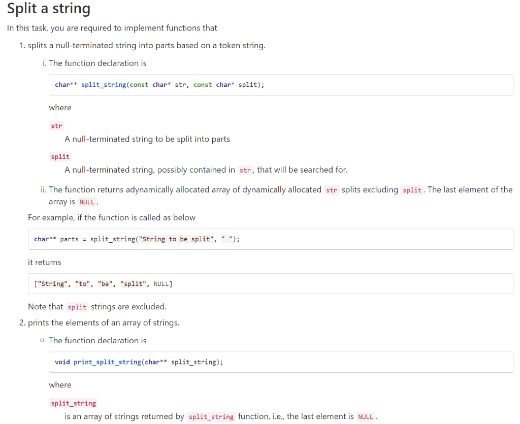This screenshot has width=520, height=424.
Task: Click the 'split_string' mention in final sentence
Action: click(211, 416)
